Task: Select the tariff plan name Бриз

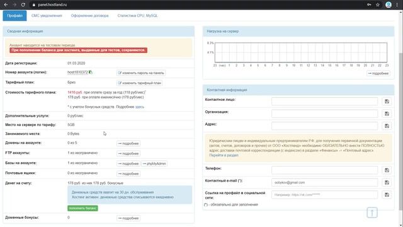Action: (71, 83)
